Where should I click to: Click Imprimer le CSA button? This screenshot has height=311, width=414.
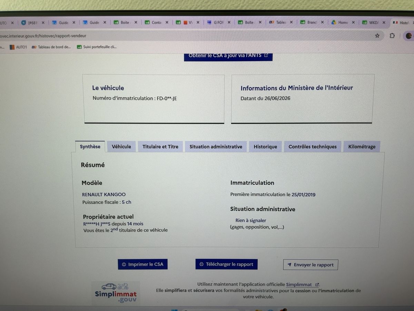[x=142, y=264]
